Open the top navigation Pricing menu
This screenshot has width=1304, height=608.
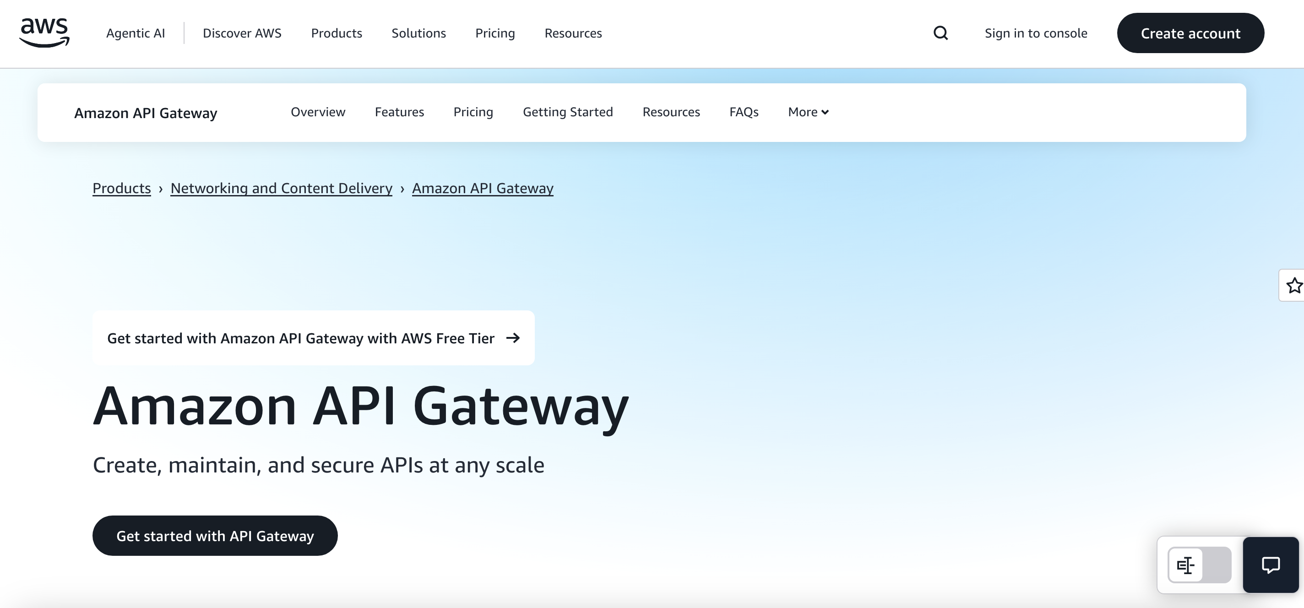(495, 33)
